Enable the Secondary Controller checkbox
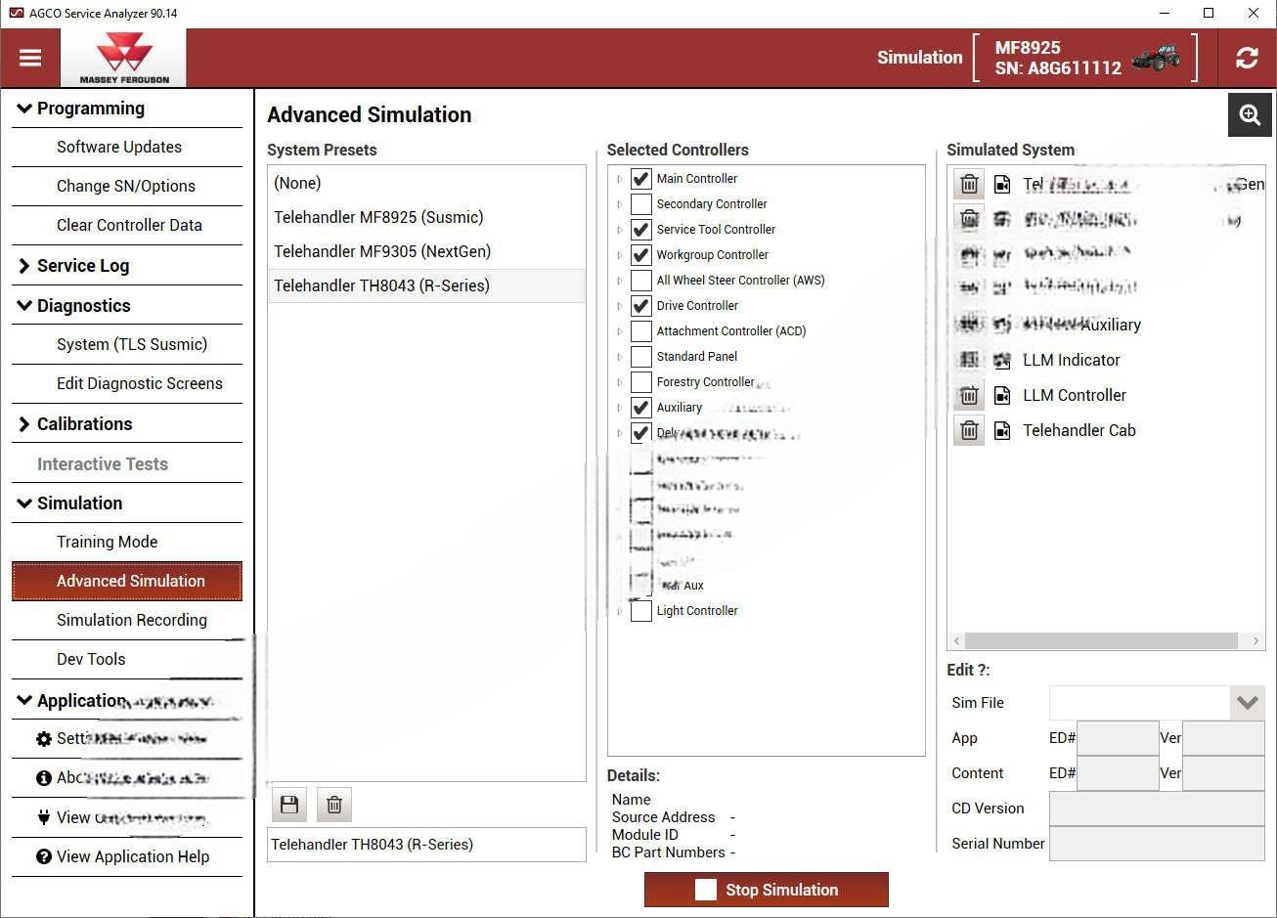 point(641,204)
